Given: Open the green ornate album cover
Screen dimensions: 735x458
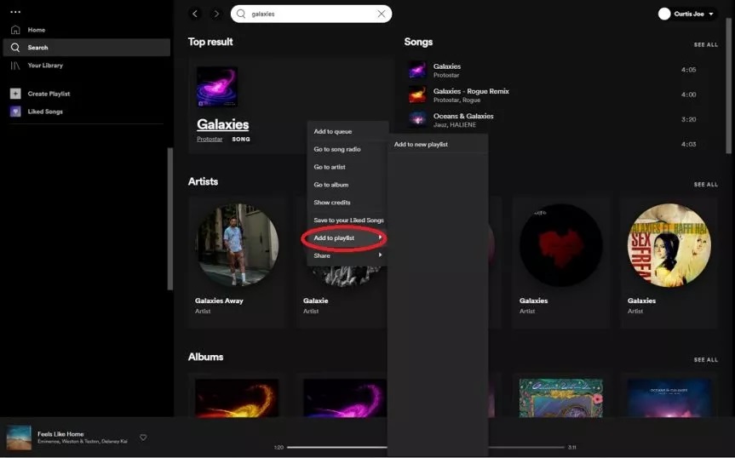Looking at the screenshot, I should tap(561, 398).
